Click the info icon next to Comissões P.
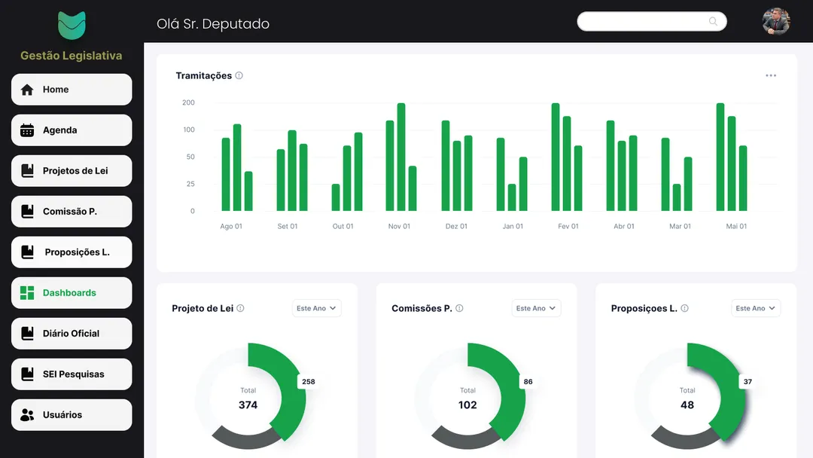 [459, 308]
